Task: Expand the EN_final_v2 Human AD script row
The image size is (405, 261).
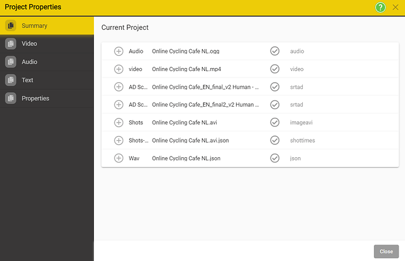Action: 119,87
